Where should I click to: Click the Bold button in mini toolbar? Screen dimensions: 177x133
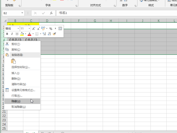point(7,34)
